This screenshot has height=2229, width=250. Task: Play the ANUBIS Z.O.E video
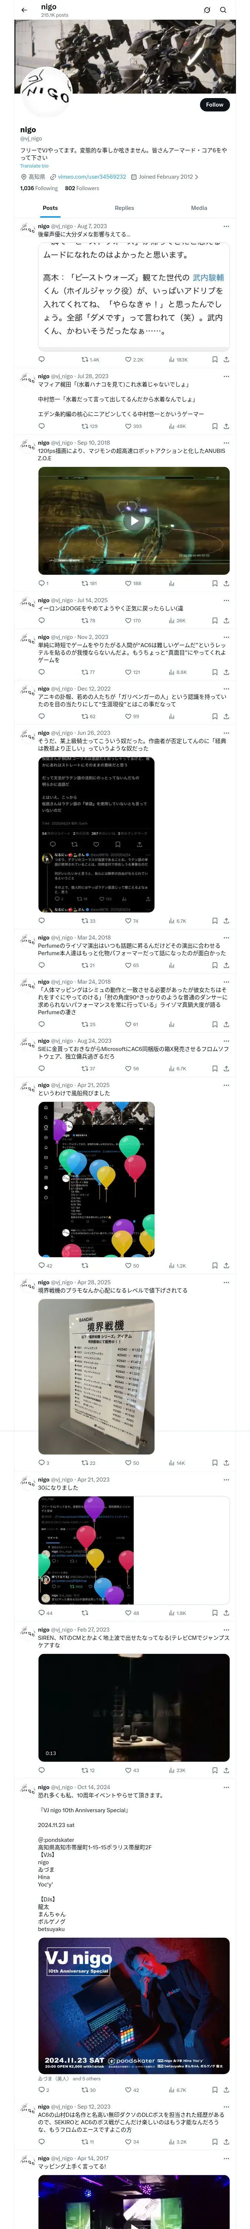coord(134,521)
